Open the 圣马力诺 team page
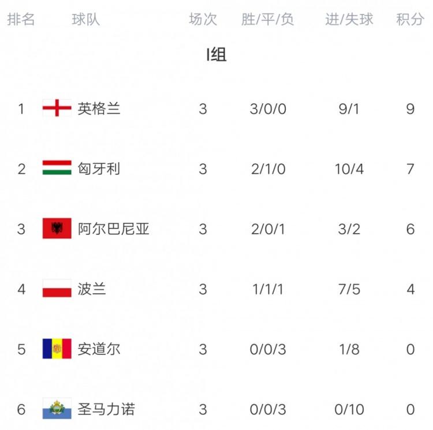Image resolution: width=433 pixels, height=430 pixels. pos(106,409)
